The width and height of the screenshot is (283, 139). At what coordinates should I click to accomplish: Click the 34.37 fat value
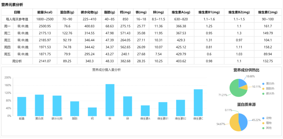(110, 47)
